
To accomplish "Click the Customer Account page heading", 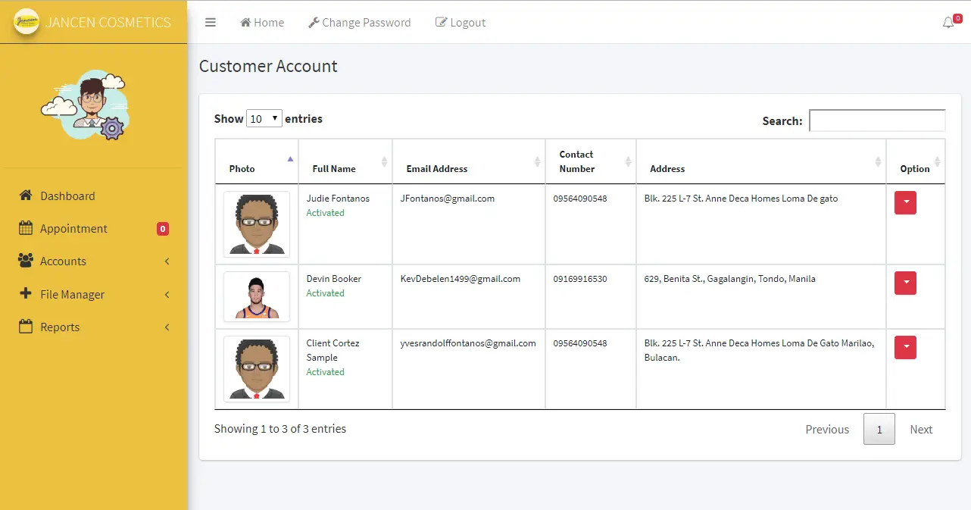I will (x=268, y=67).
